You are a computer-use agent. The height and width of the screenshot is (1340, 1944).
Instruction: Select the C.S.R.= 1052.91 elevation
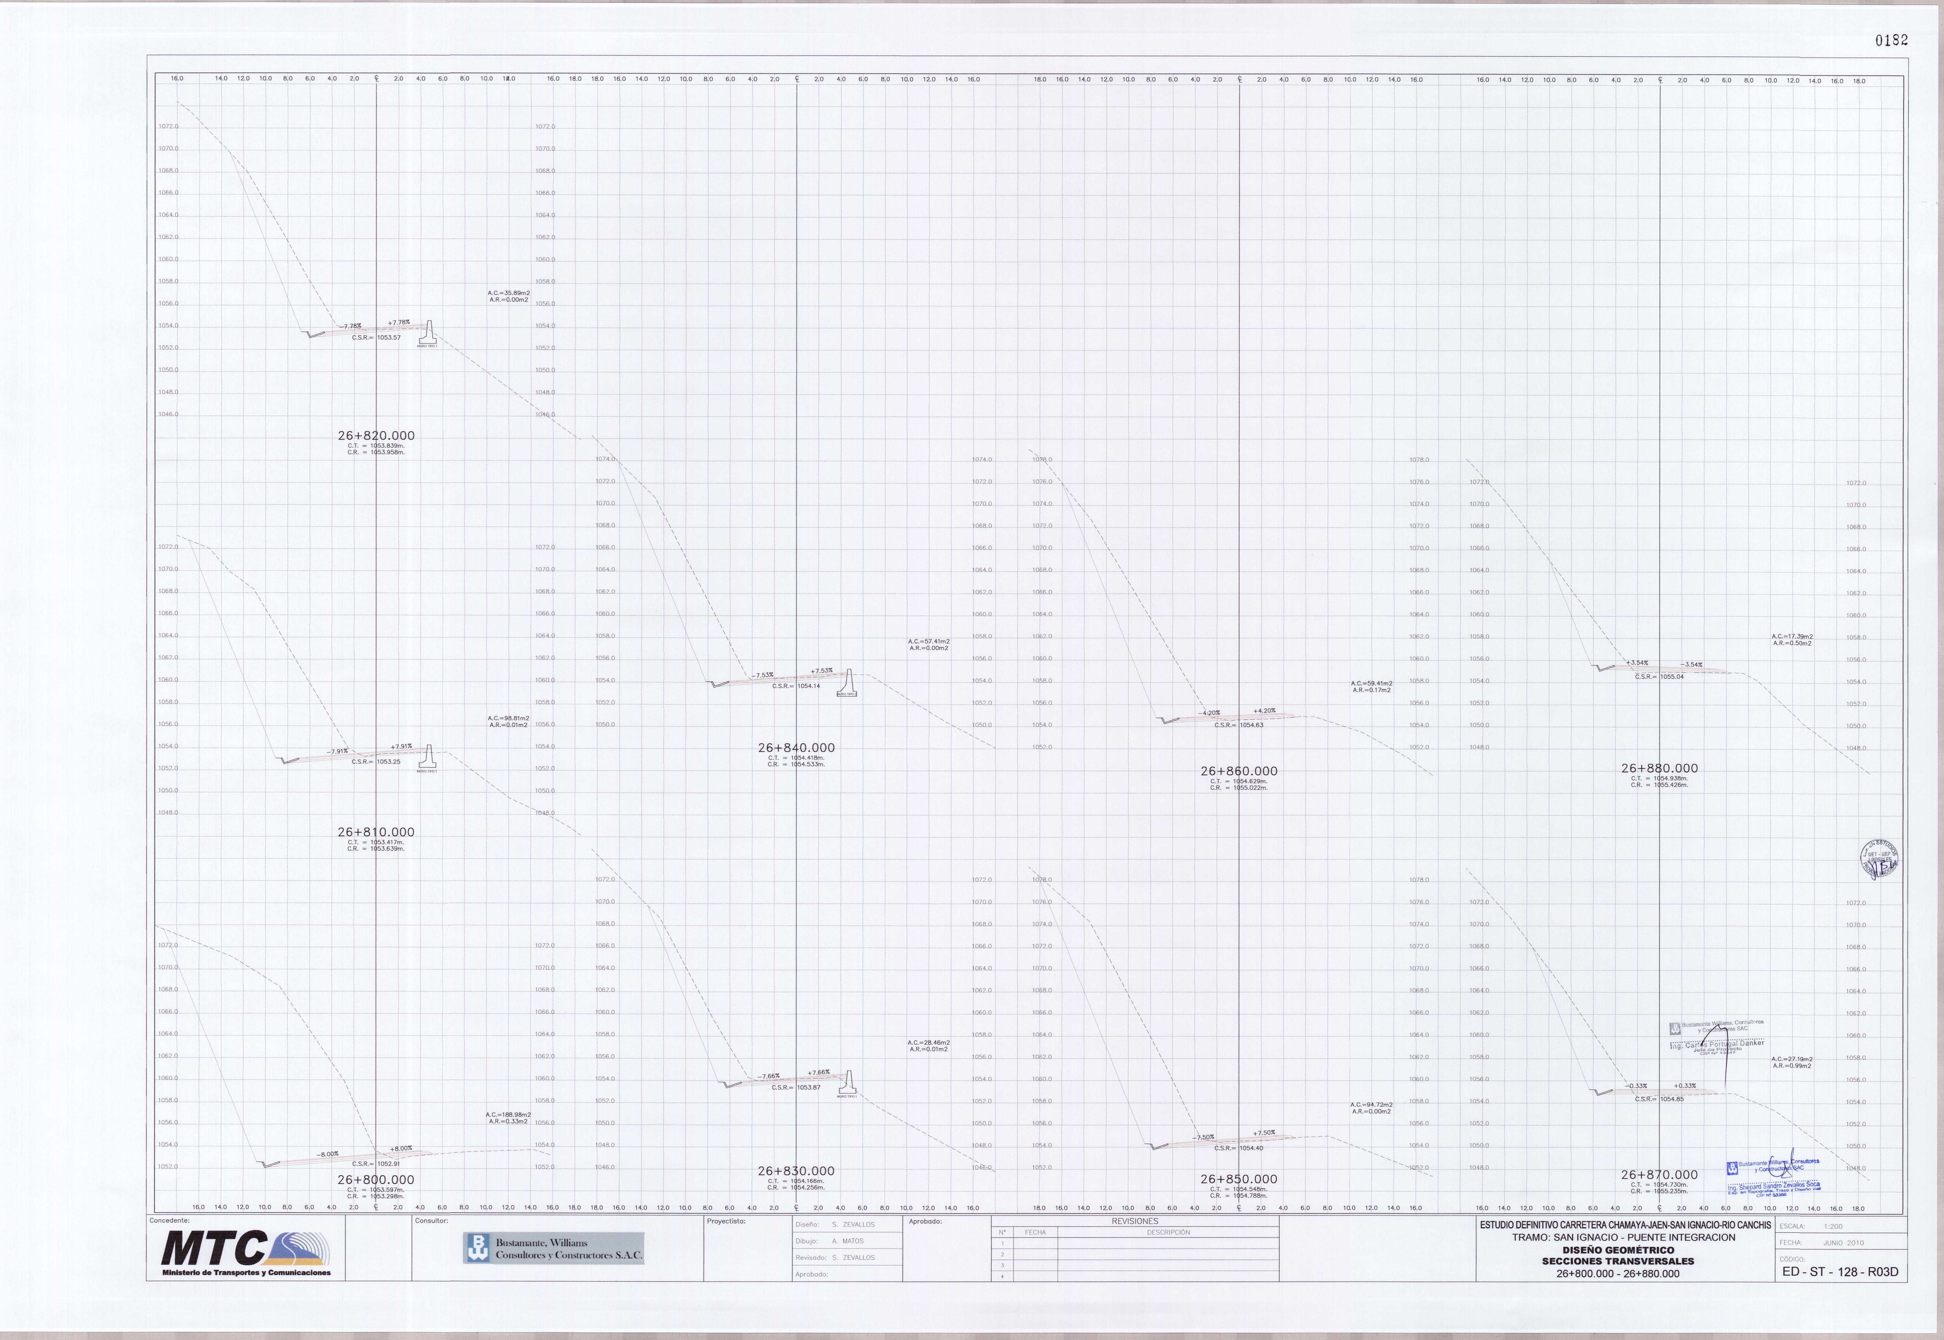(x=376, y=1165)
